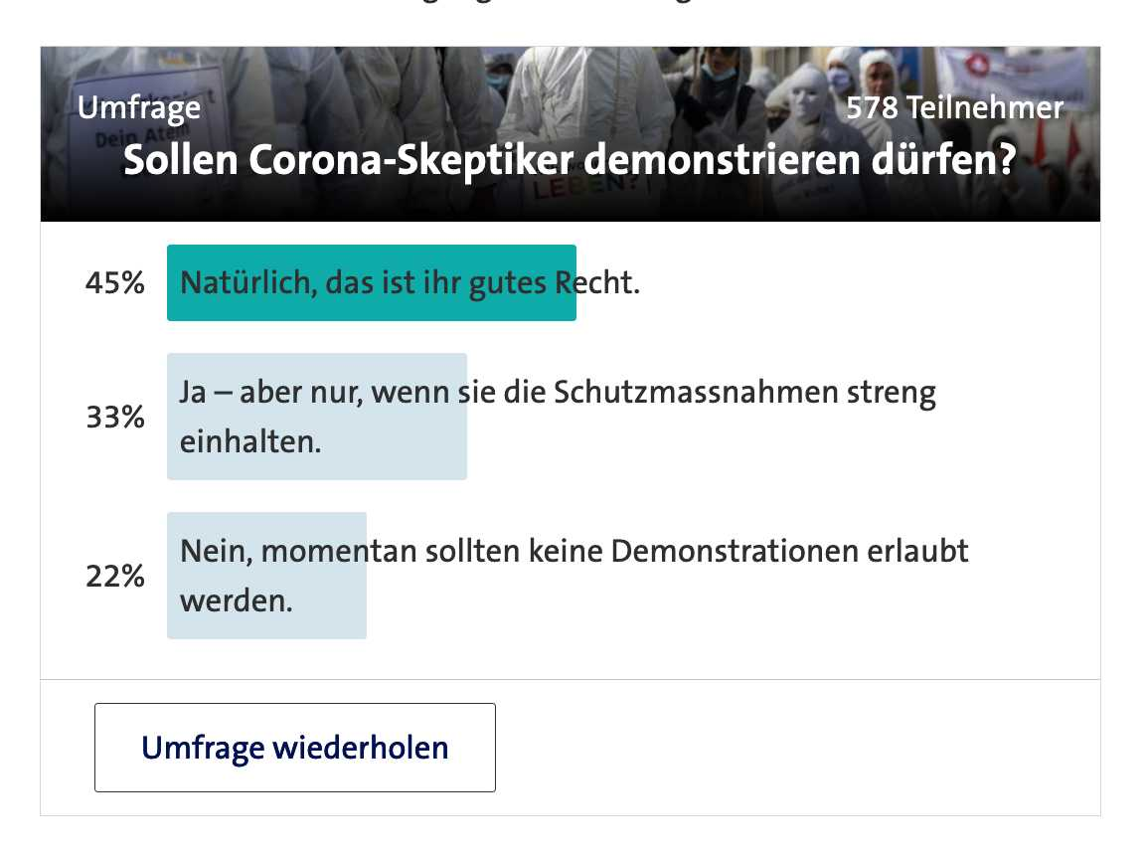Viewport: 1147px width, 853px height.
Task: Select the answer 'Natürlich, das ist ihr gutes Recht.'
Action: coord(410,282)
